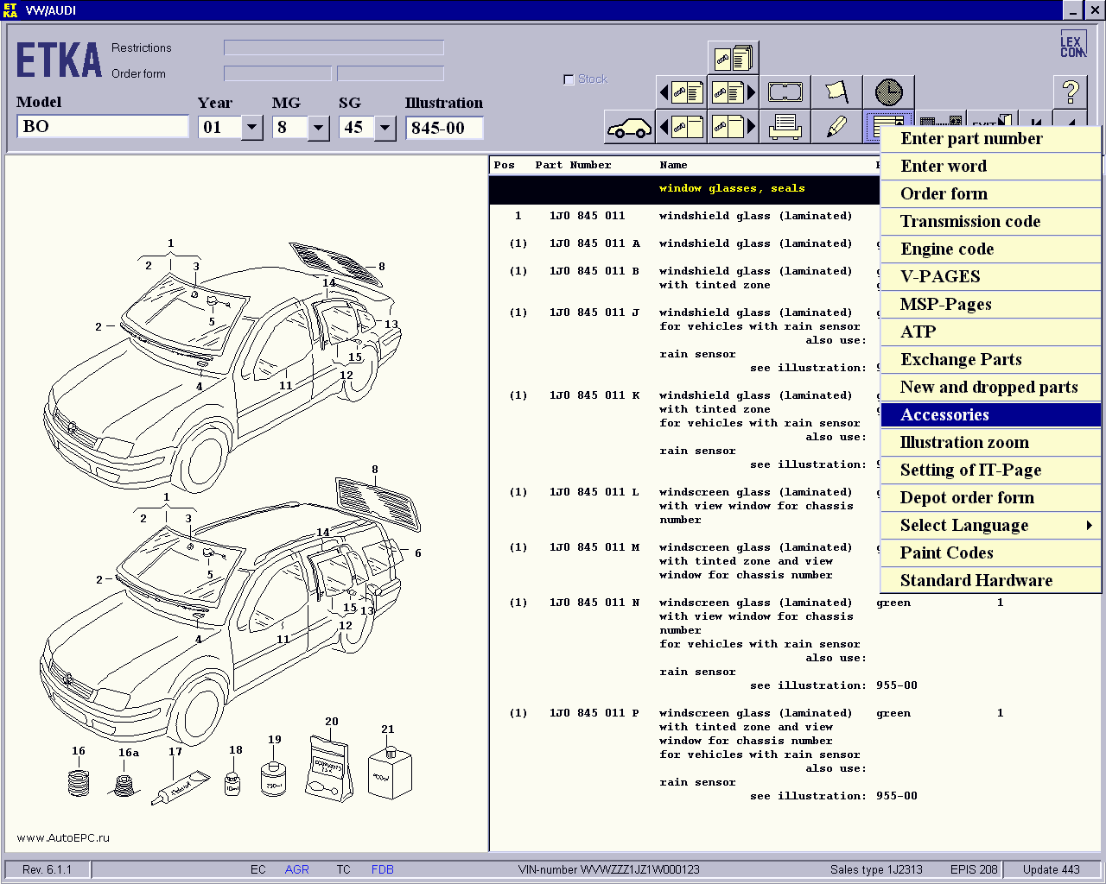Click the Model input field
This screenshot has width=1106, height=884.
102,127
